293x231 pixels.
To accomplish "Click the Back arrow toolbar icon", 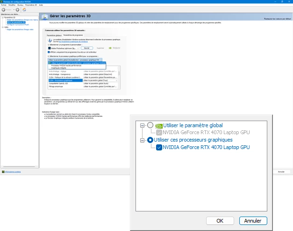I will tap(3, 10).
